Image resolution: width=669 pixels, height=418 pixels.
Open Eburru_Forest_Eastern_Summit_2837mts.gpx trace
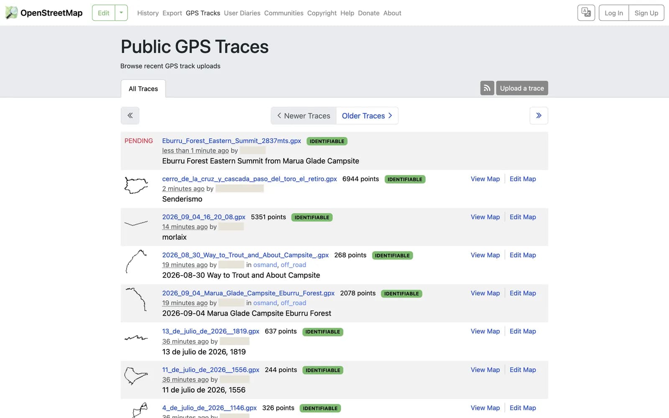click(232, 141)
